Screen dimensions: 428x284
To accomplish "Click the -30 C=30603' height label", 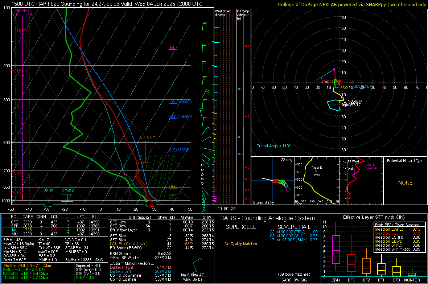I will [181, 102].
